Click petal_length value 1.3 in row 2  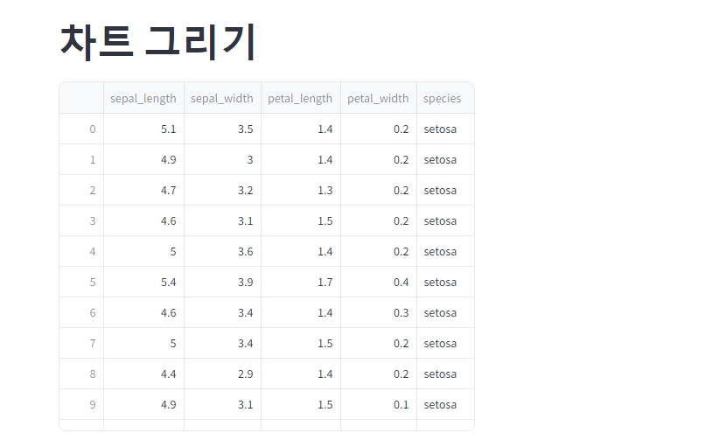click(301, 190)
